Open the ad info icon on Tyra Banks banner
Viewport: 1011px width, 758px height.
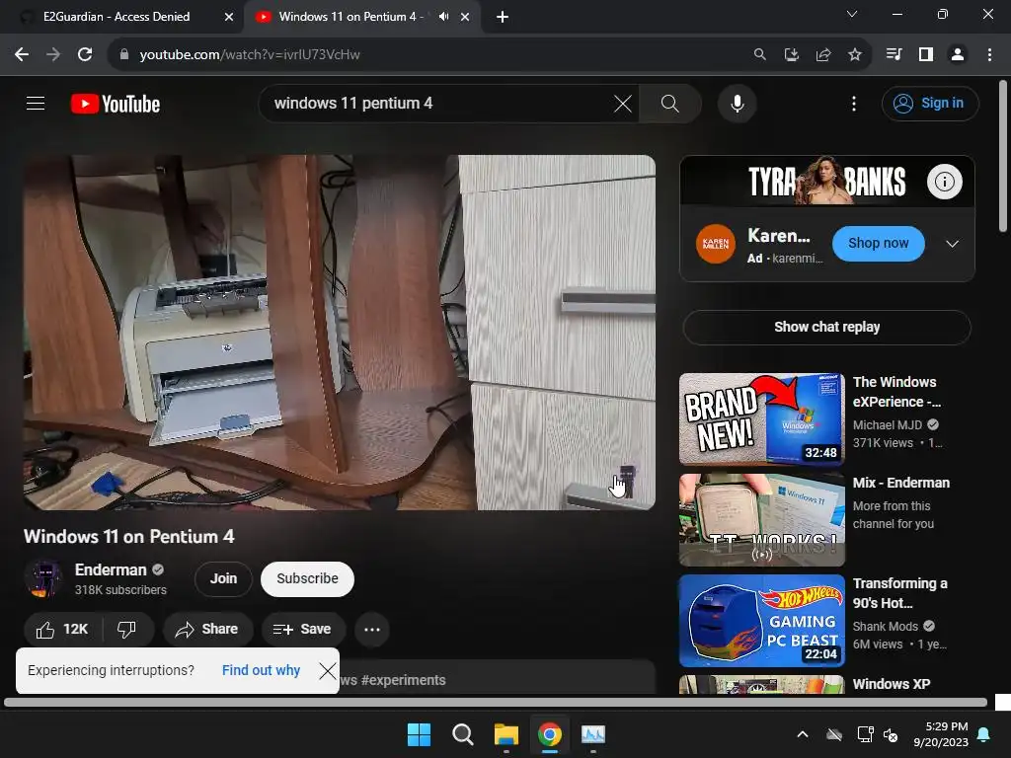(x=945, y=182)
